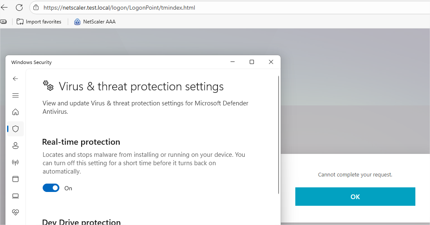The image size is (430, 225).
Task: Open the NetScaler AAA bookmark
Action: (x=95, y=22)
